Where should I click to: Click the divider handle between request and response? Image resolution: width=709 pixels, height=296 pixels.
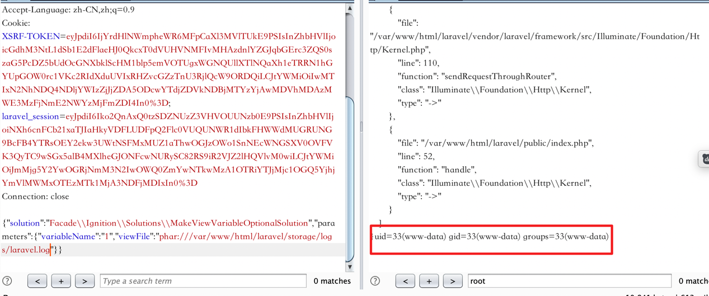pos(361,128)
